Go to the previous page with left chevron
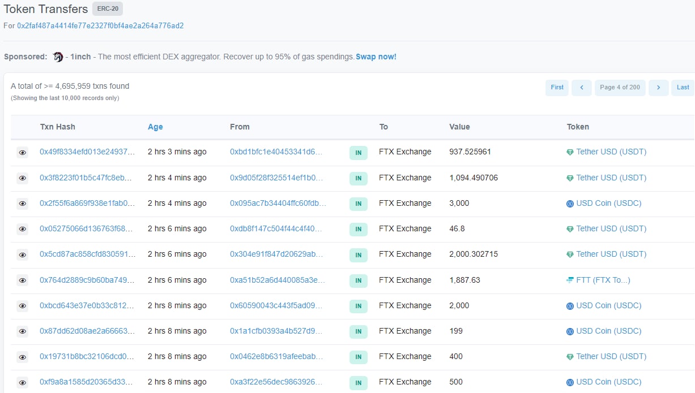695x393 pixels. point(582,87)
